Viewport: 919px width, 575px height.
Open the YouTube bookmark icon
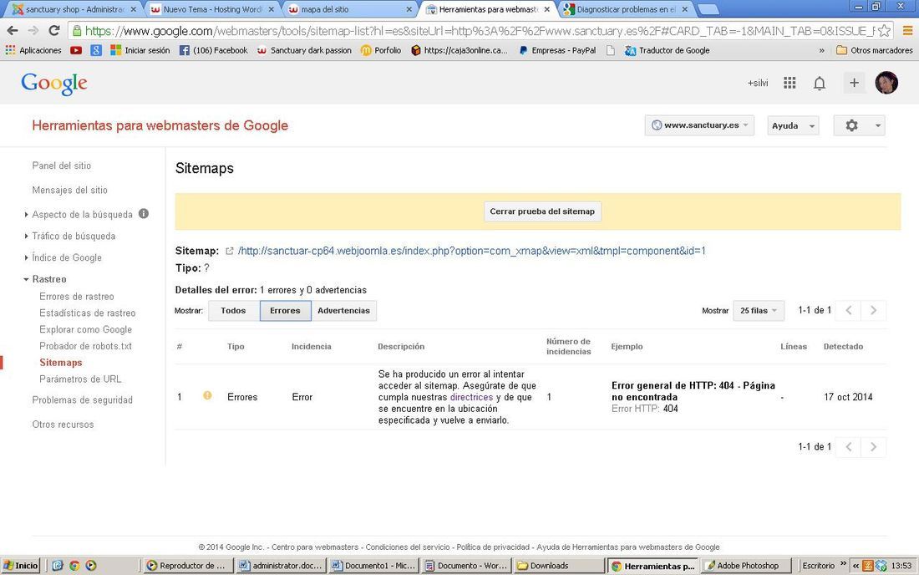pos(76,50)
